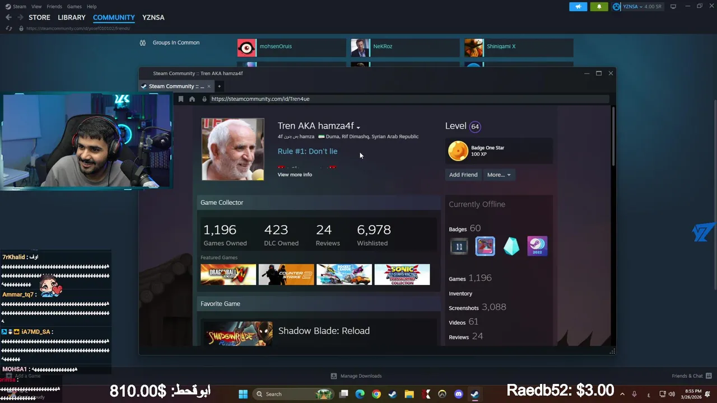Open the Games menu
Screen dimensions: 717x403
pos(75,7)
